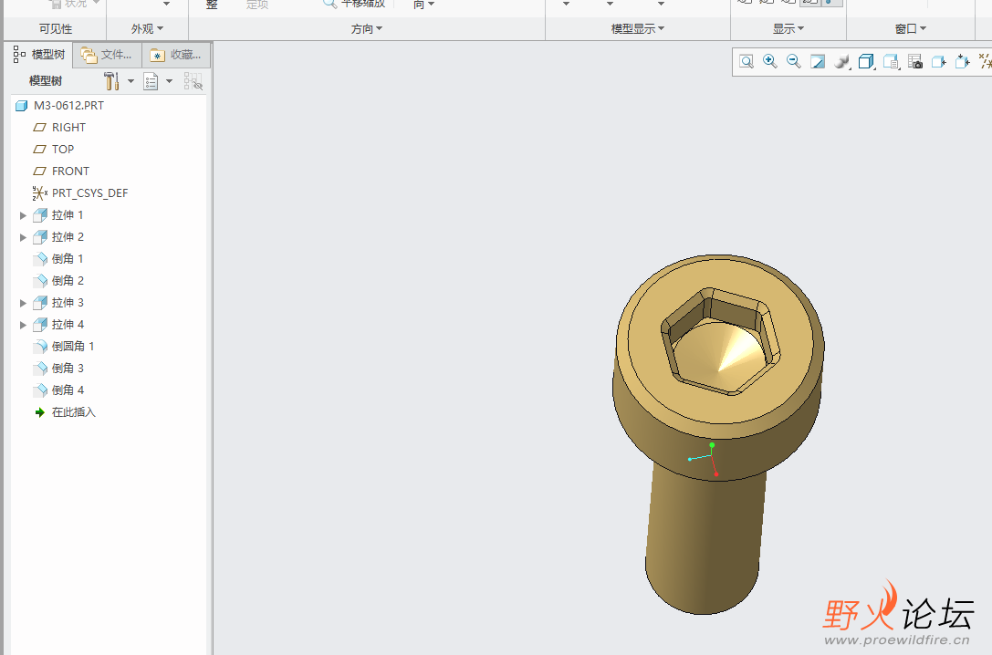Select the FRONT datum plane label
This screenshot has width=992, height=655.
[70, 172]
